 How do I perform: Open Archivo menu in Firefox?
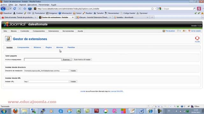click(x=4, y=5)
